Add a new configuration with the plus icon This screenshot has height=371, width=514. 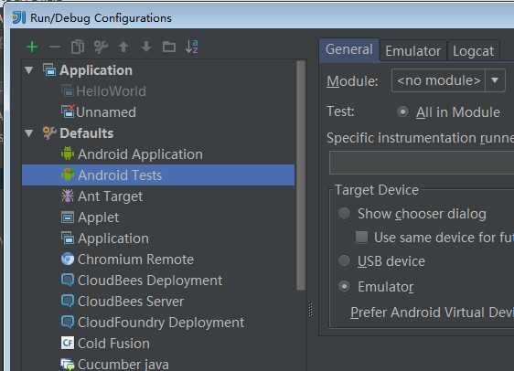coord(32,47)
